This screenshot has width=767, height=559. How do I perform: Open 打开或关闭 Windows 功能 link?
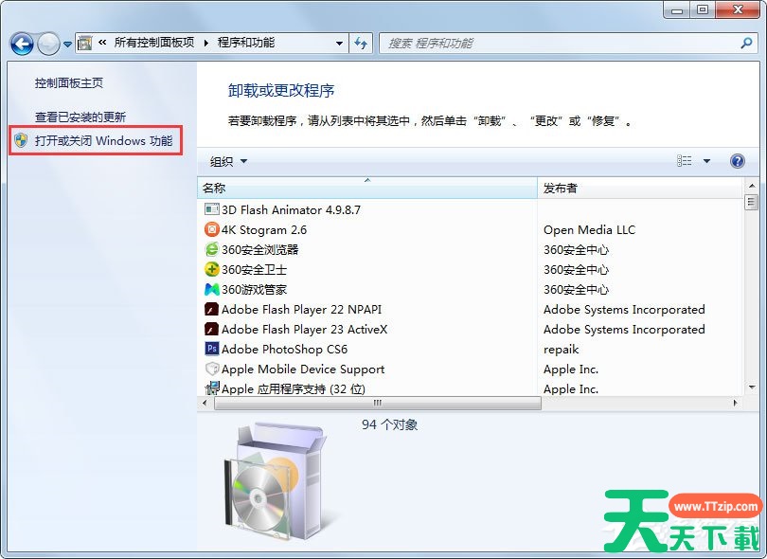click(x=104, y=141)
